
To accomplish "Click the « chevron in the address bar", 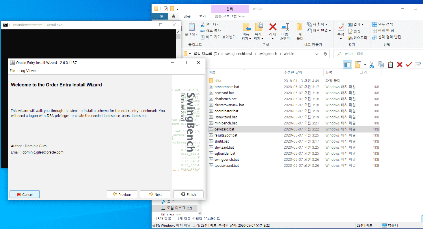I will click(x=190, y=54).
